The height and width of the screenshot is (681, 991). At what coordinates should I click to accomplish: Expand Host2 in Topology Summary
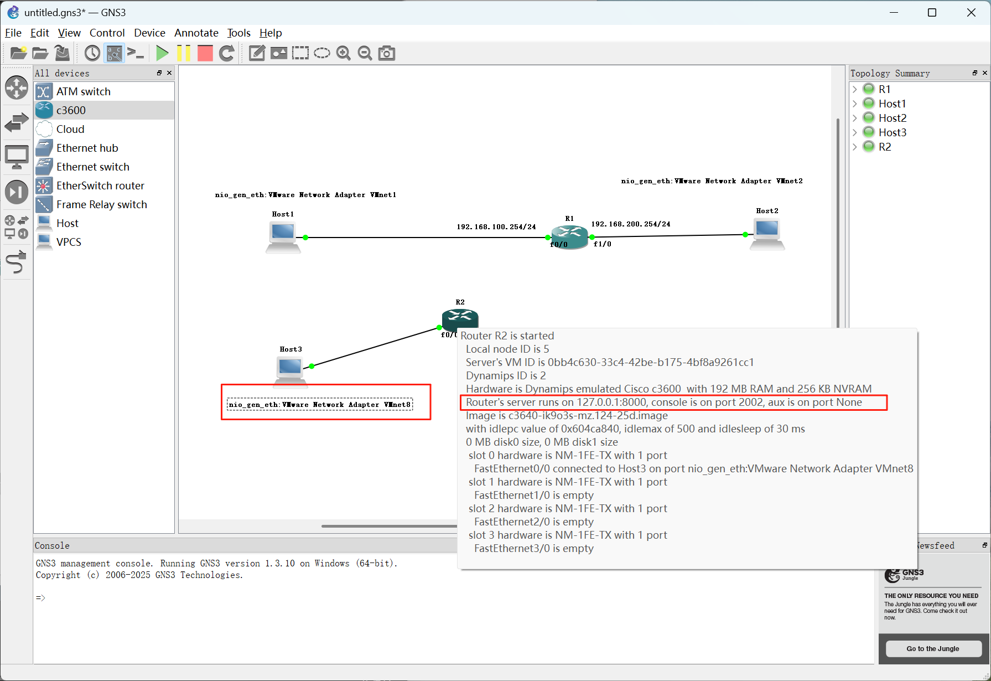tap(855, 118)
